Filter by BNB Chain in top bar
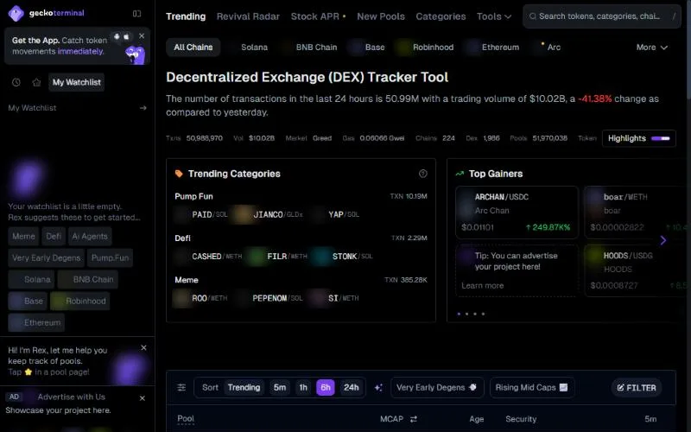 [x=310, y=48]
